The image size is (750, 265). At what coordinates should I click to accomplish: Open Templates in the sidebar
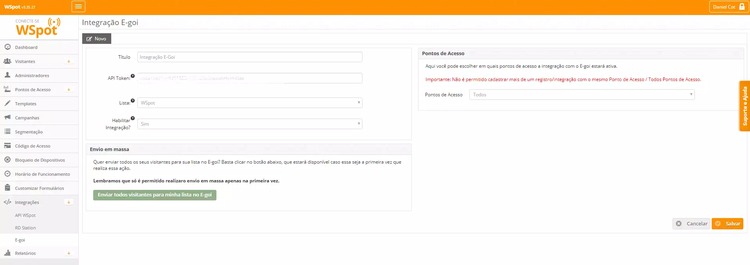pyautogui.click(x=39, y=104)
